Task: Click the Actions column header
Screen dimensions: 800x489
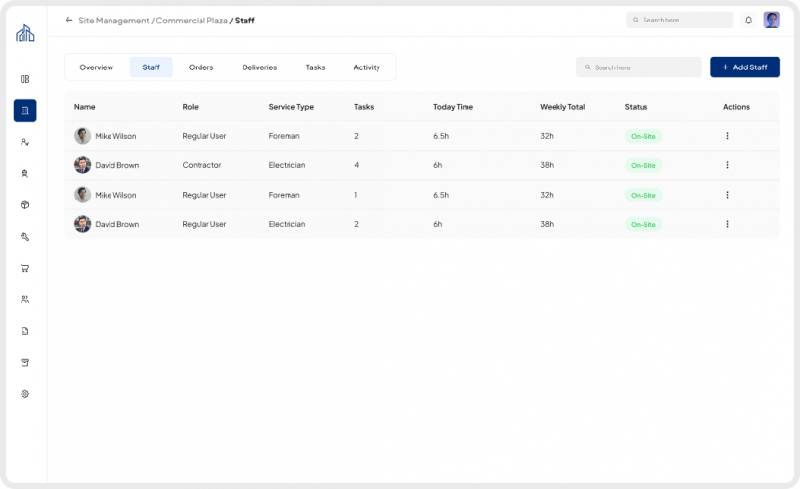Action: 736,107
